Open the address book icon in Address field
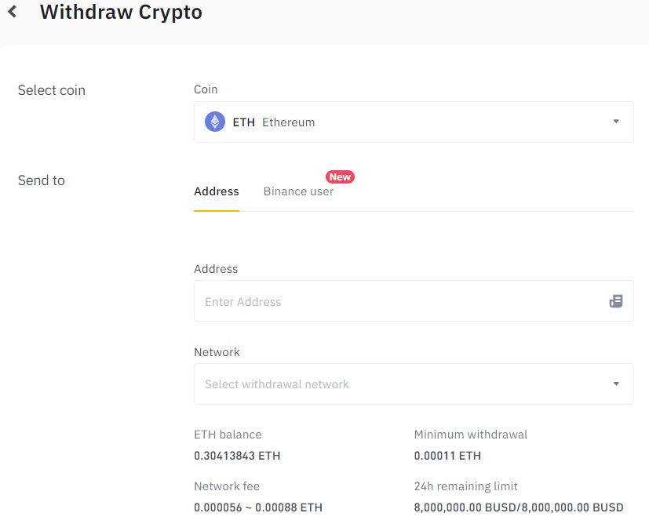 pos(616,301)
